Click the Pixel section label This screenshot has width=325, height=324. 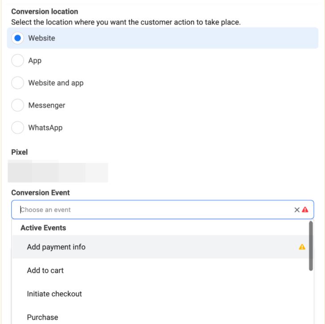[20, 152]
